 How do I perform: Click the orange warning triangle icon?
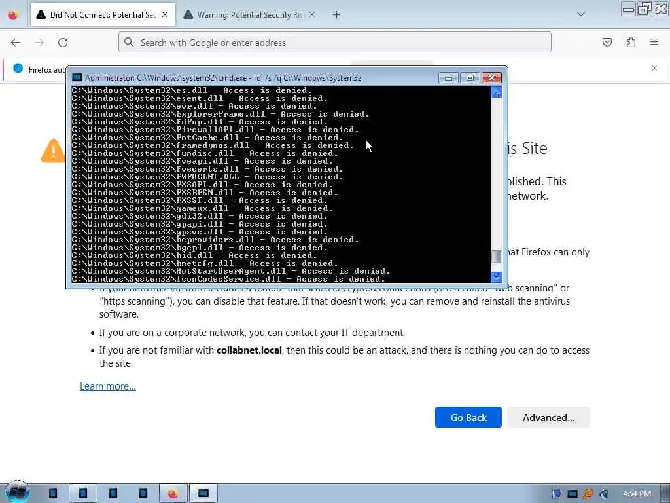point(53,151)
